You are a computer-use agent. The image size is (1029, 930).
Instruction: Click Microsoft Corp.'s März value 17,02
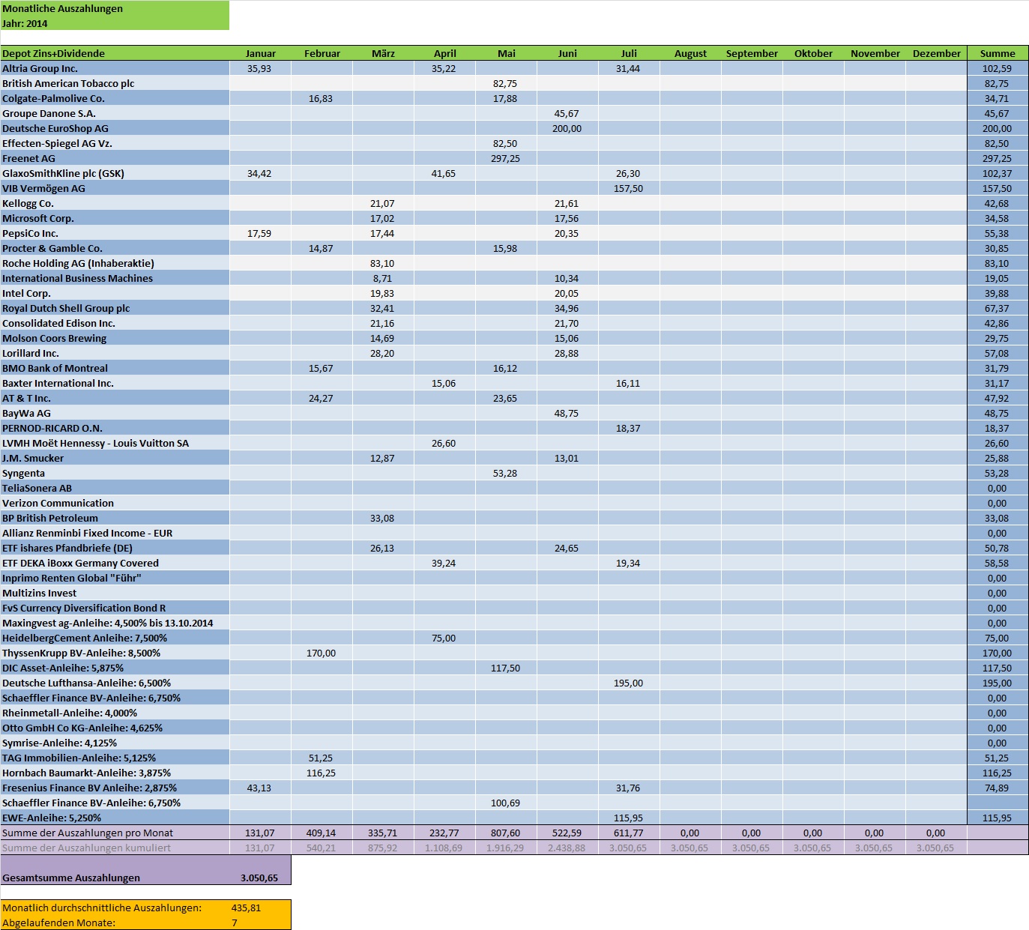pos(383,218)
